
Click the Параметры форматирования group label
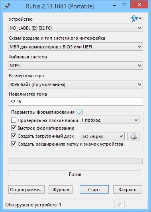pos(43,112)
